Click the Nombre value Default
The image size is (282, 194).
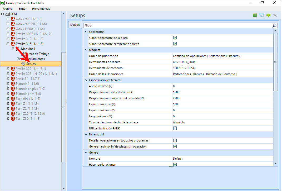(223, 159)
